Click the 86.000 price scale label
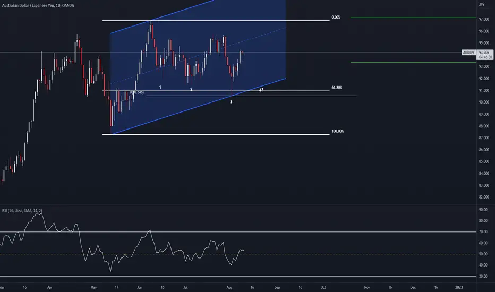Image resolution: width=495 pixels, height=292 pixels. coord(484,150)
